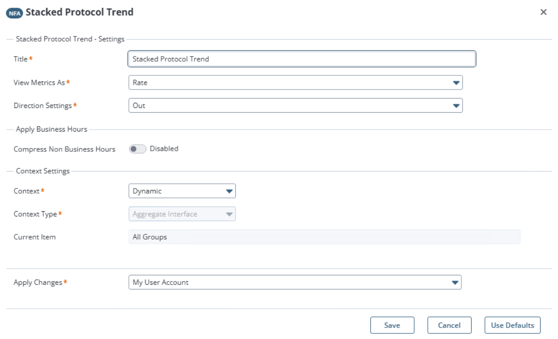The height and width of the screenshot is (339, 558).
Task: Close the Stacked Protocol Trend dialog
Action: [543, 12]
